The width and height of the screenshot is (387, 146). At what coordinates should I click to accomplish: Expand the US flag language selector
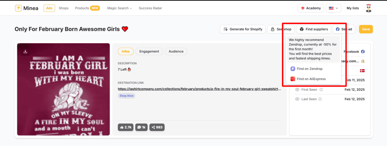pyautogui.click(x=333, y=8)
